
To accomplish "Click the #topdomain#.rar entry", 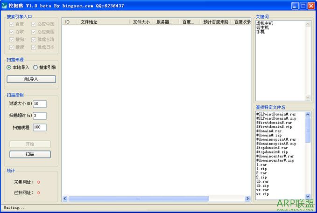I will pos(272,148).
